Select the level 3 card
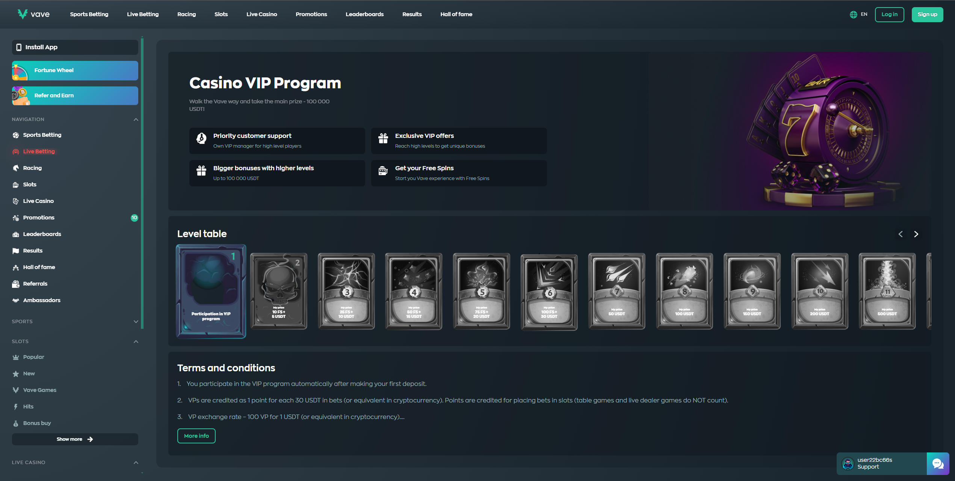Screen dimensions: 955x481 tap(346, 291)
